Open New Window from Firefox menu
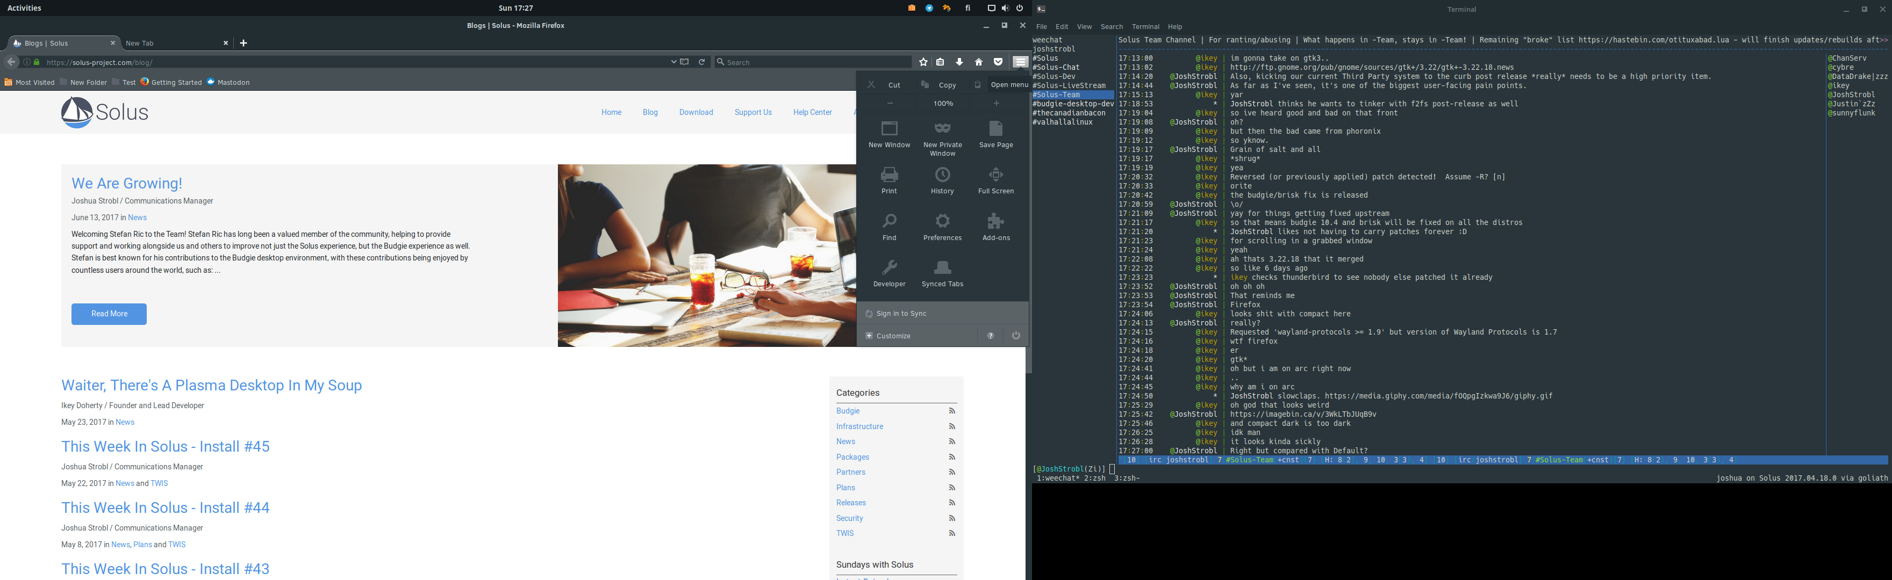 pos(888,134)
